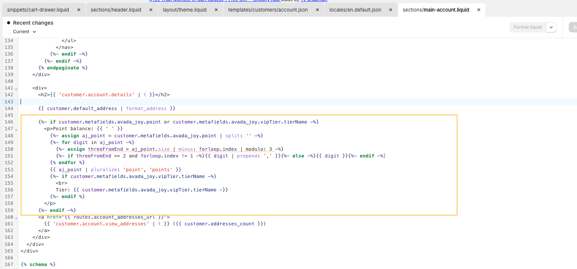Close the locales/en.default.json tab
The image size is (577, 269).
coord(391,10)
